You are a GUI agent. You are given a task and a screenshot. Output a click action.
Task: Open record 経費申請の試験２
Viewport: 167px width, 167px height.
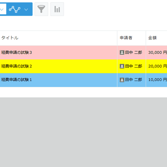pos(17,66)
